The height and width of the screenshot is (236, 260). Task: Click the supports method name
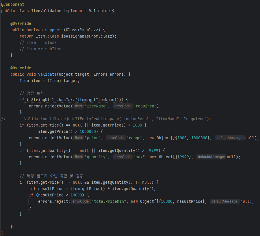pos(54,30)
